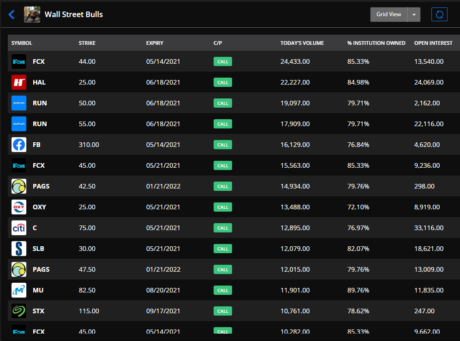460x341 pixels.
Task: Open the OXY logo icon
Action: point(19,207)
